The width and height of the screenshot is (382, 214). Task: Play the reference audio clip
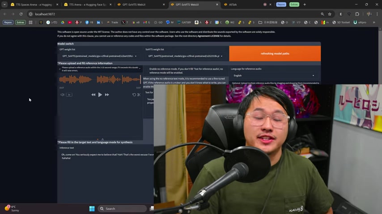click(x=100, y=95)
